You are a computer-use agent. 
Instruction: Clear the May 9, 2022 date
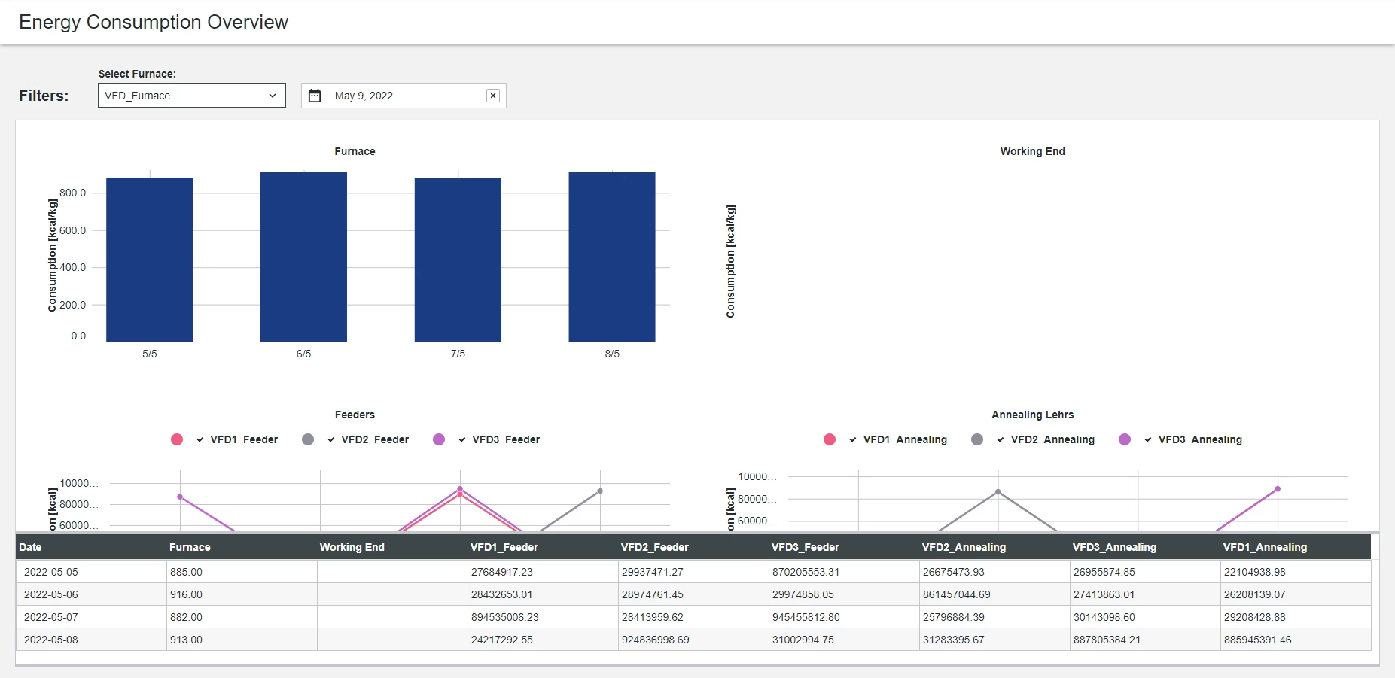(493, 96)
